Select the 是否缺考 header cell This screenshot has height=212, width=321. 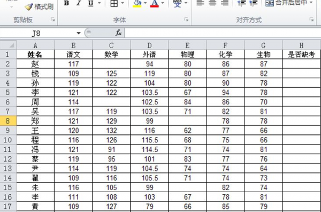pos(302,55)
